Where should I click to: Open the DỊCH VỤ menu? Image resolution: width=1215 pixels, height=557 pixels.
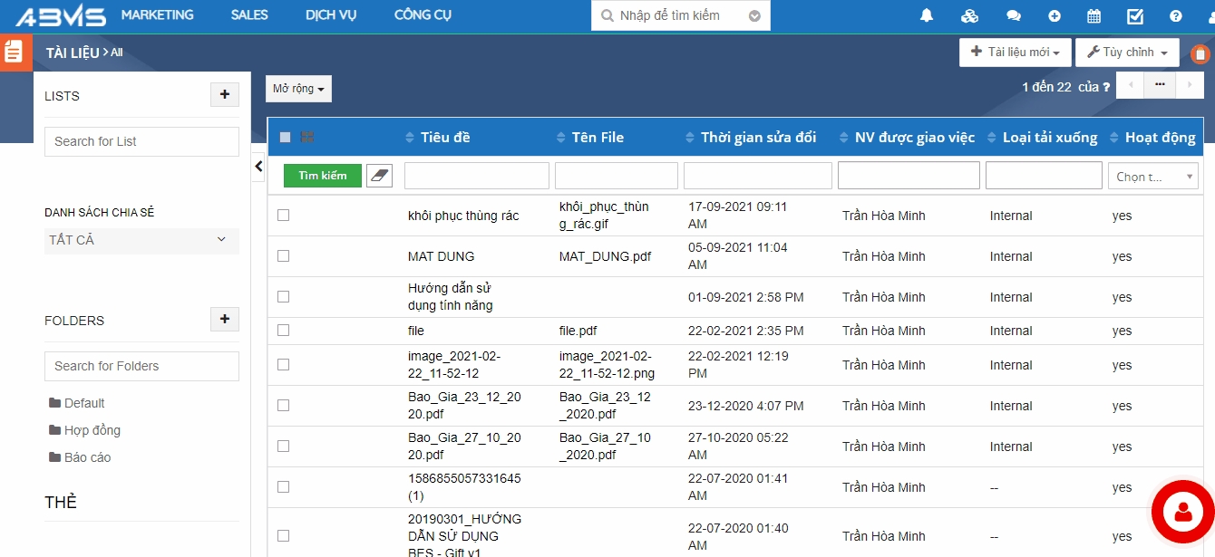coord(331,15)
